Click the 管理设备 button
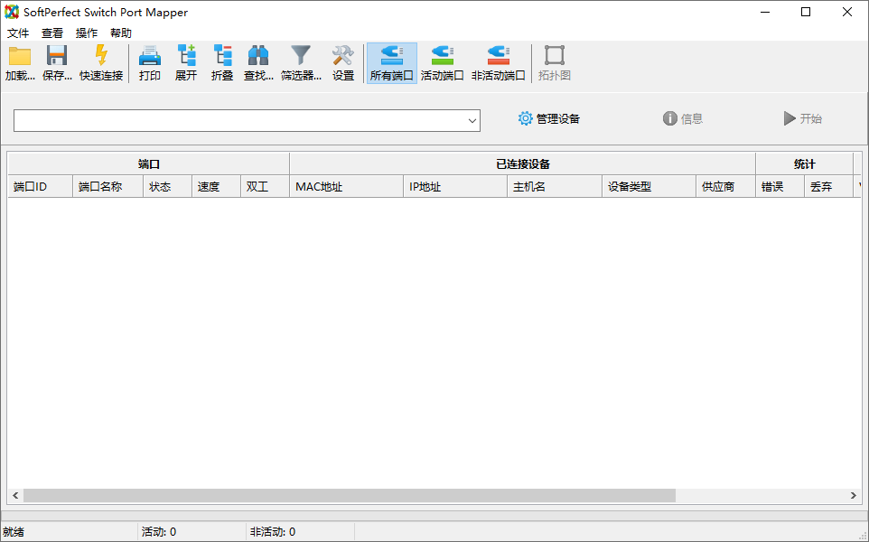Image resolution: width=869 pixels, height=542 pixels. point(547,118)
